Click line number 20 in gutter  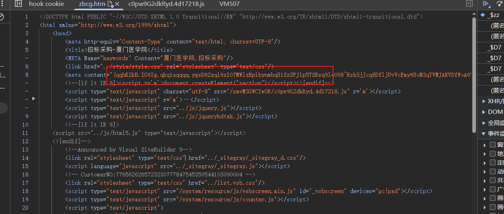[x=25, y=208]
